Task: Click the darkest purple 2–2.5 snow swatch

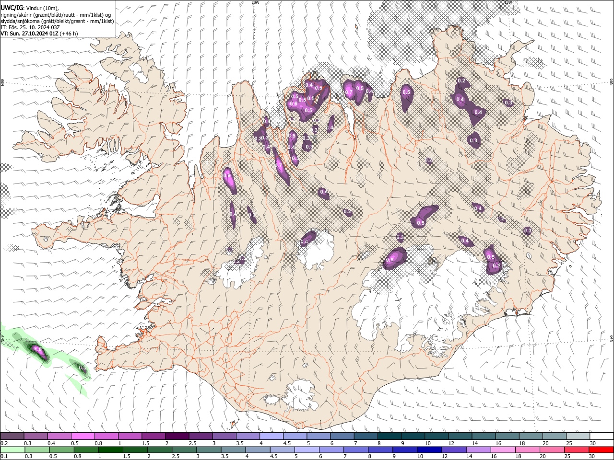Action: click(177, 437)
